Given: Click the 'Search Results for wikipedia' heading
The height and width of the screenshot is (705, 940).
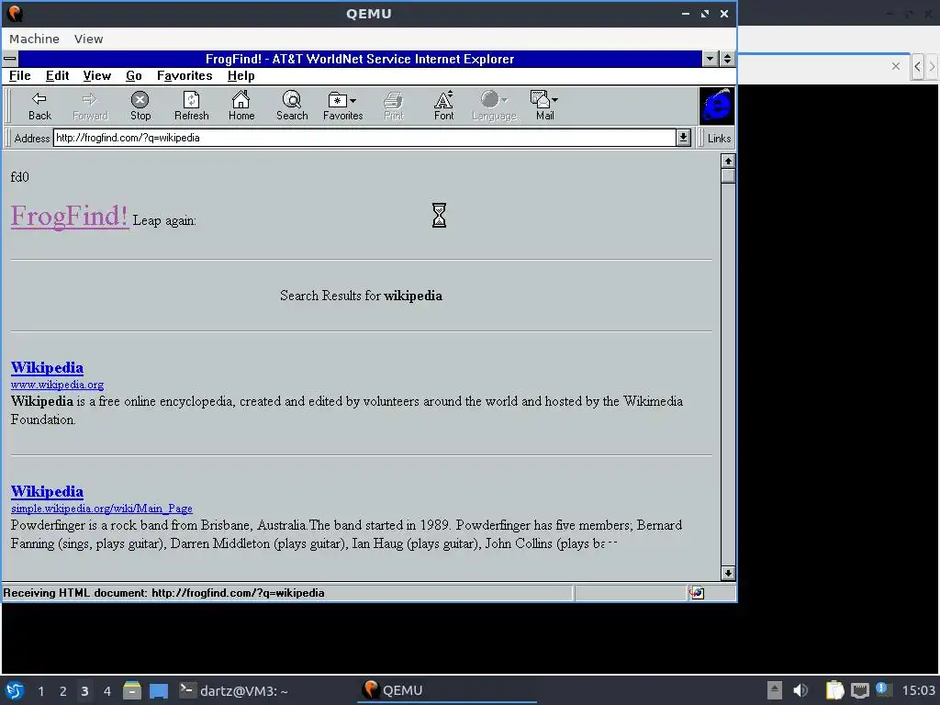Looking at the screenshot, I should [x=361, y=296].
